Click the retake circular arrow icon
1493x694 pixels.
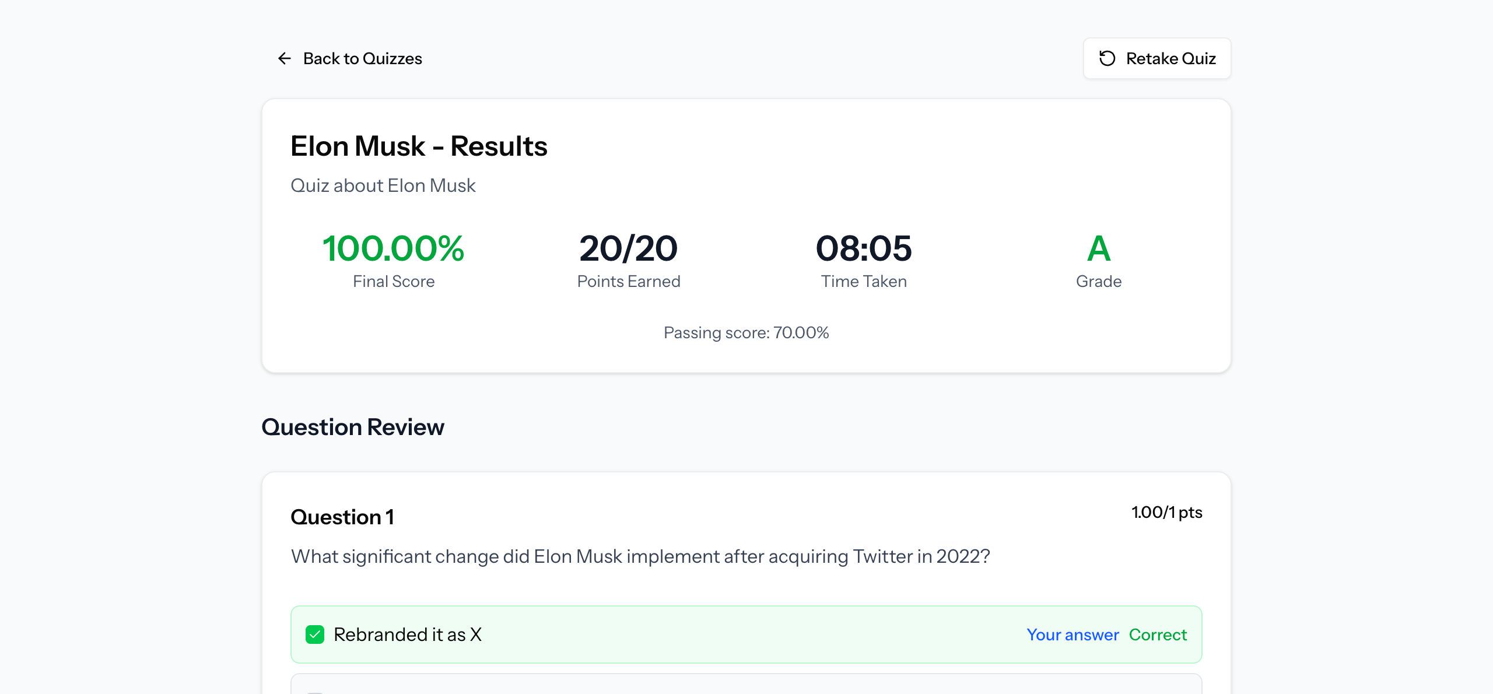(1109, 58)
